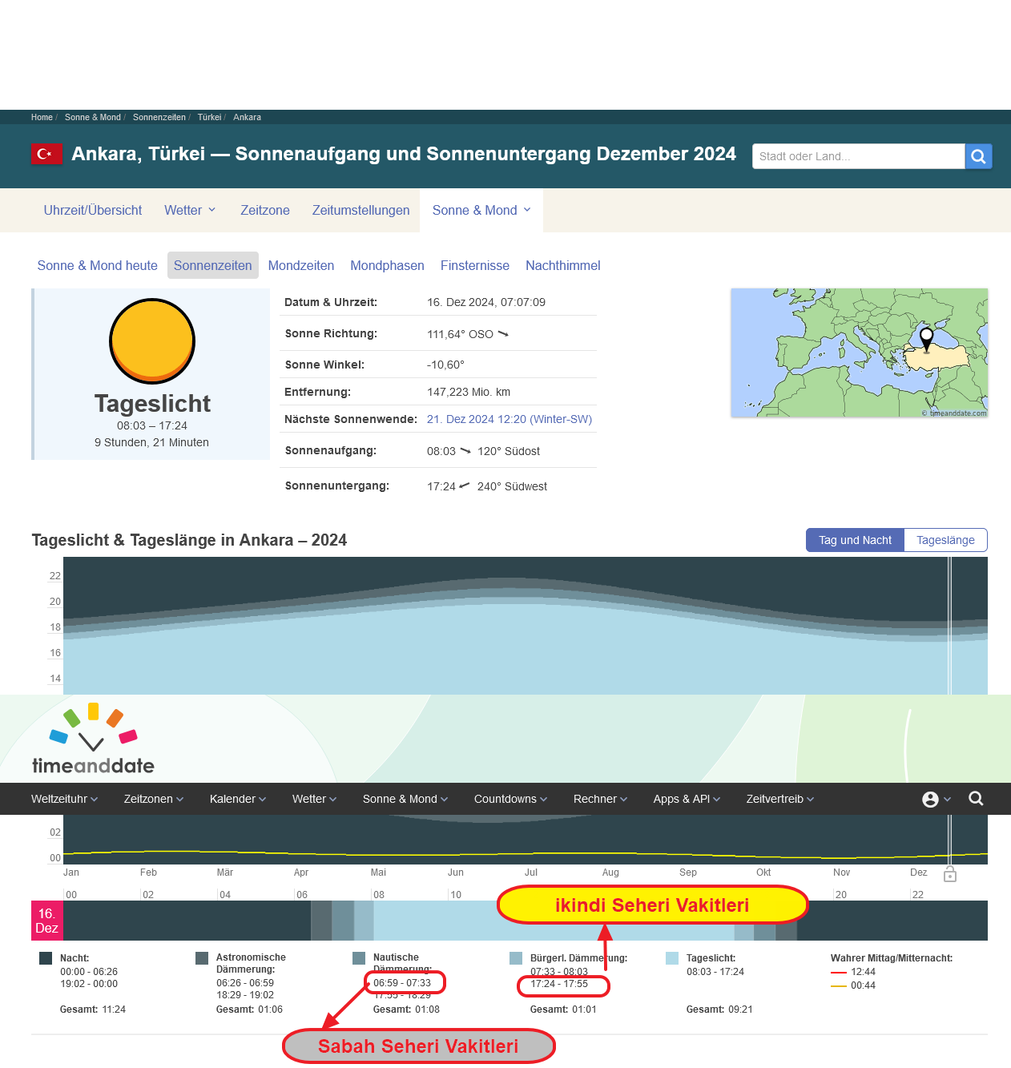Open the user account icon menu
The width and height of the screenshot is (1011, 1068).
pyautogui.click(x=936, y=799)
